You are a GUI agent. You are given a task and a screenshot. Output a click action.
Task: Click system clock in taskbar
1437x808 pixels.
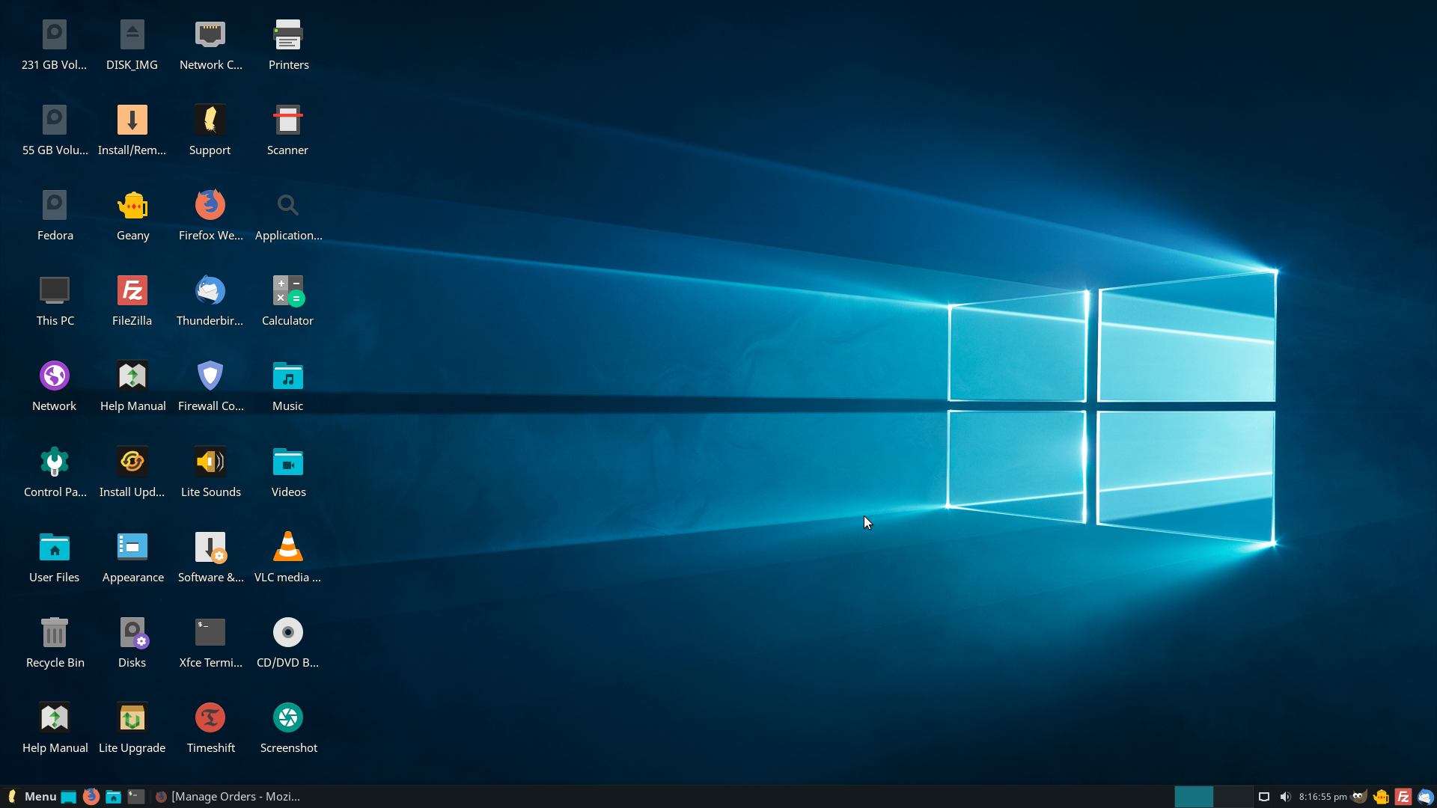1320,796
